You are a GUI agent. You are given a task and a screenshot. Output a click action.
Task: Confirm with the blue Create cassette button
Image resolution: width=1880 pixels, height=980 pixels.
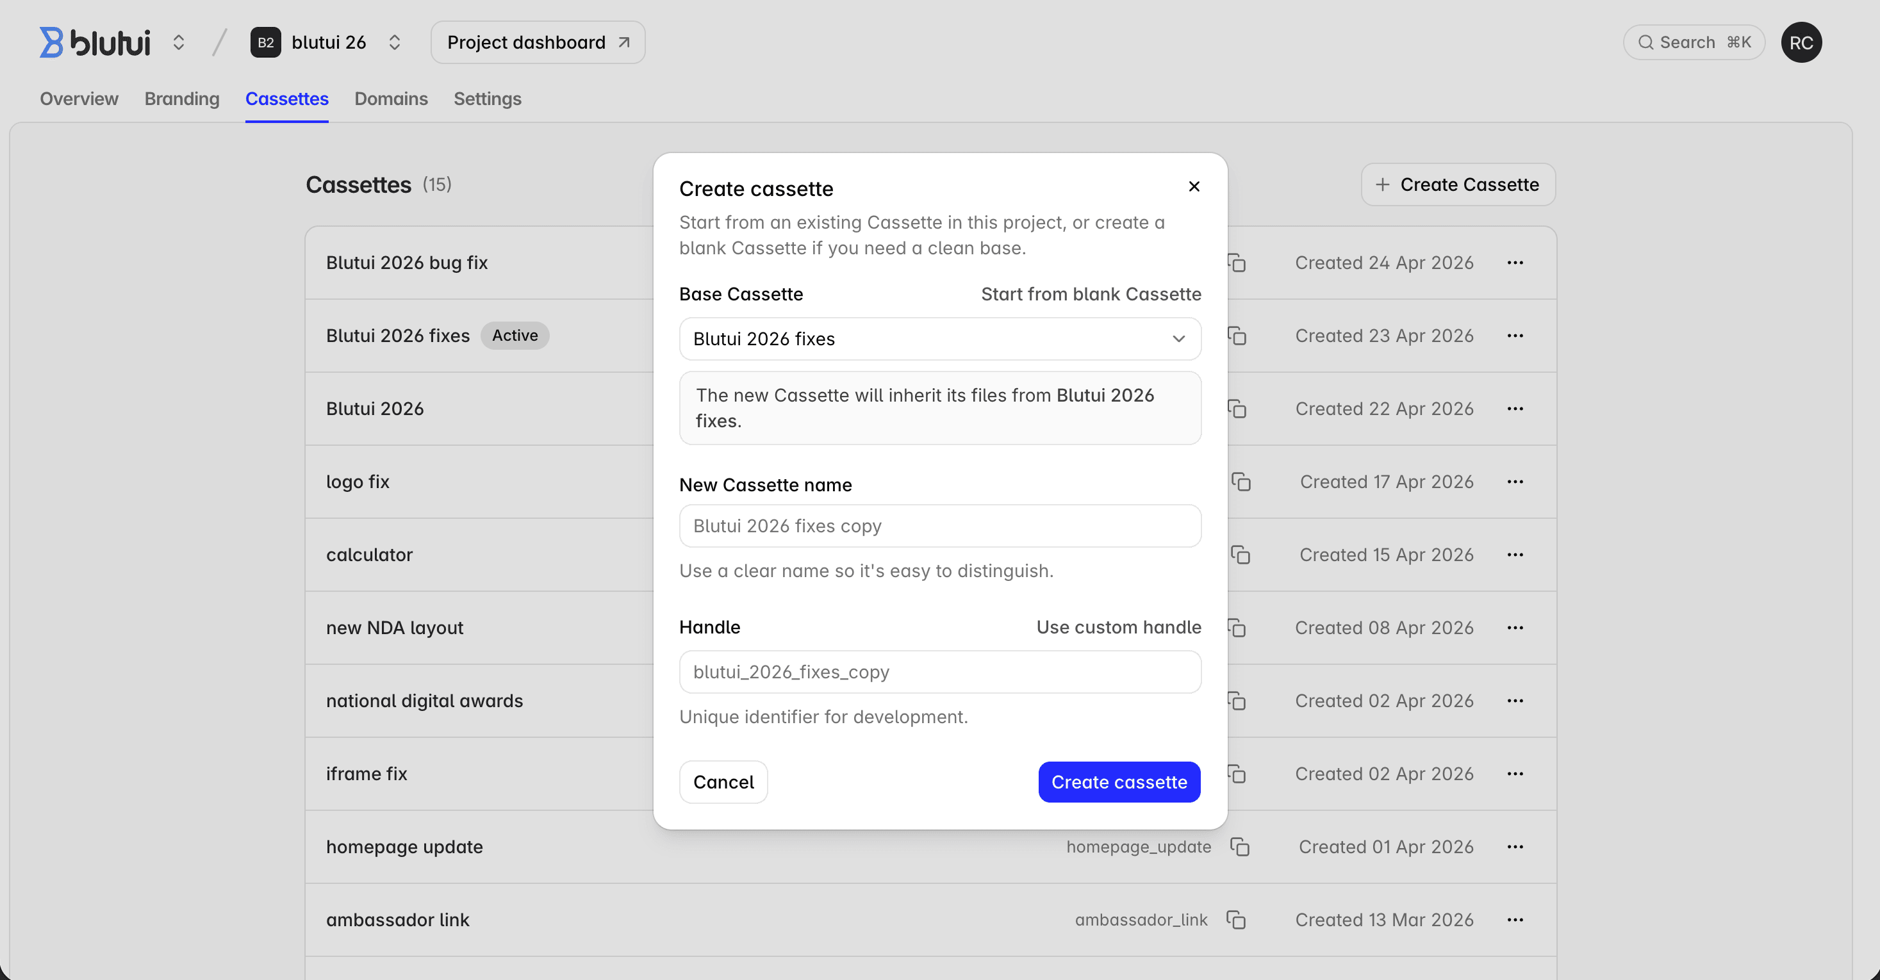[1119, 782]
